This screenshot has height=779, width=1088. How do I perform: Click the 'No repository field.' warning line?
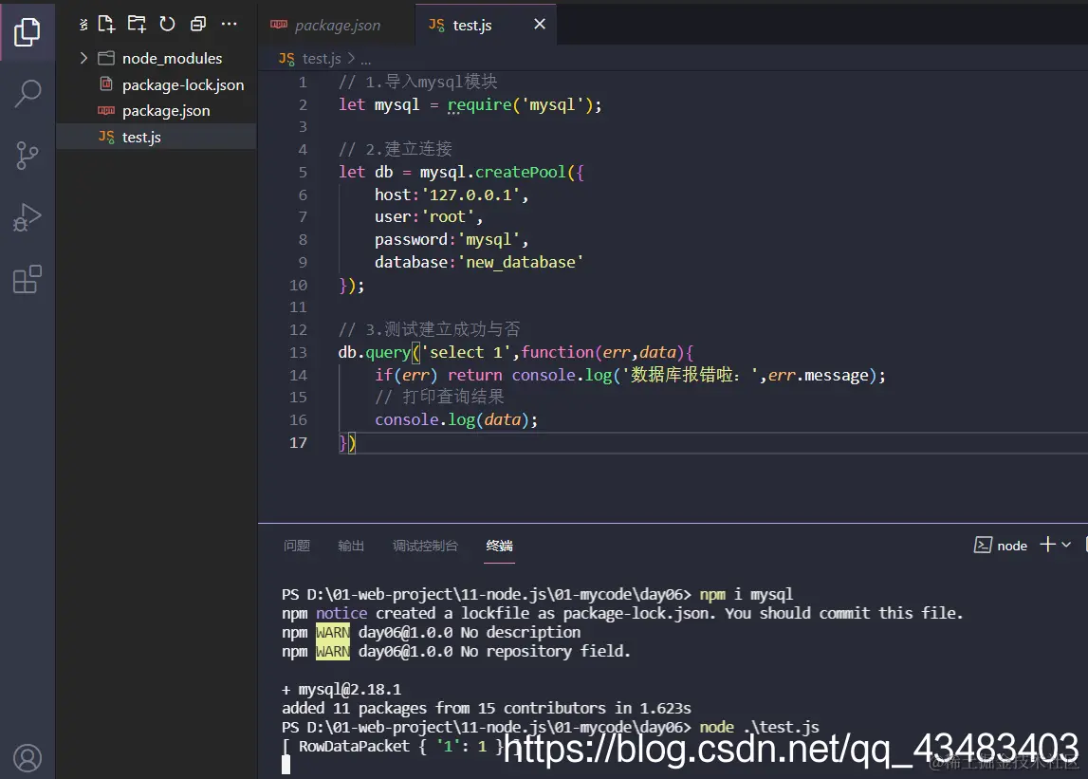point(456,651)
